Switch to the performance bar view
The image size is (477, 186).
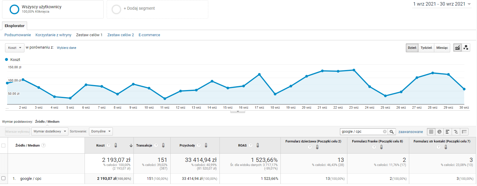[x=448, y=132]
